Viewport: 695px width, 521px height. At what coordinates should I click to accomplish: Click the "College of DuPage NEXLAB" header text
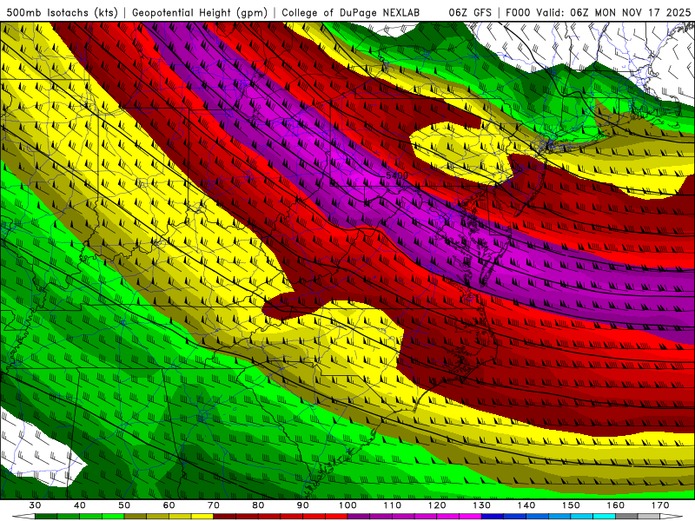coord(350,12)
